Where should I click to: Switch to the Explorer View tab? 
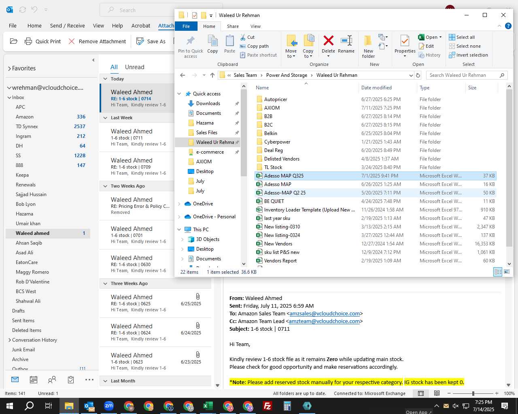pyautogui.click(x=255, y=26)
